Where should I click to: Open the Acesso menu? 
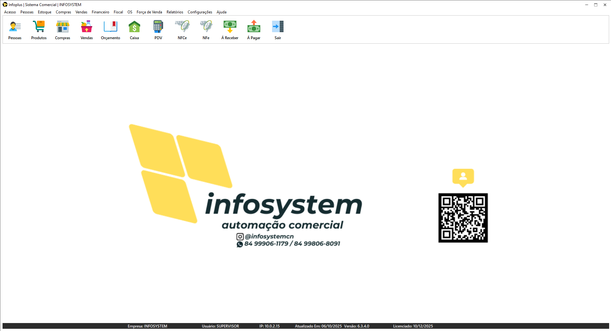tap(10, 12)
